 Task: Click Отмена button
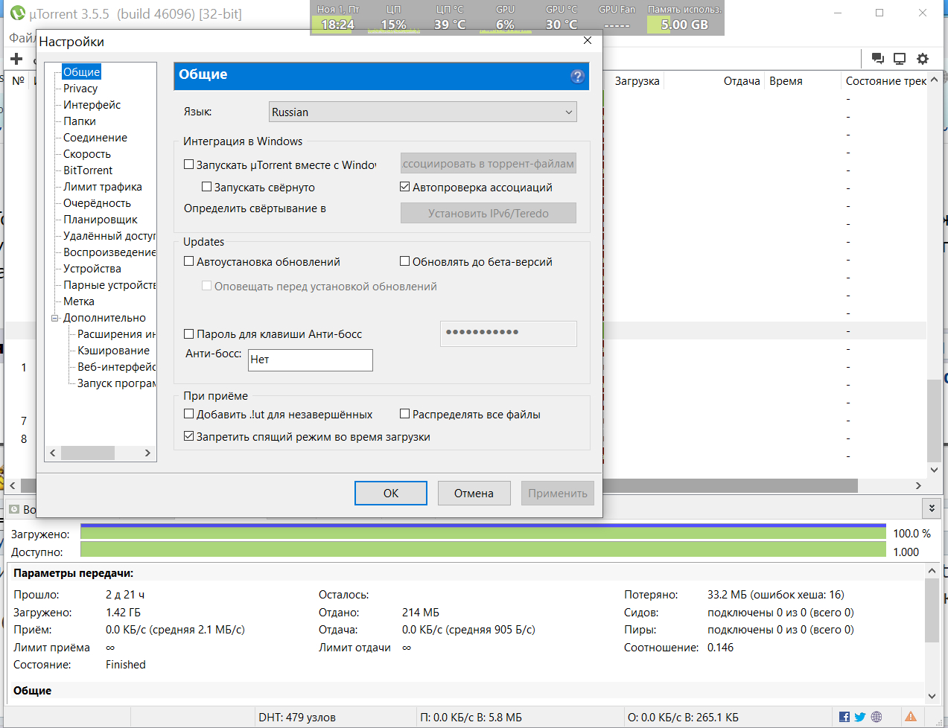point(474,493)
